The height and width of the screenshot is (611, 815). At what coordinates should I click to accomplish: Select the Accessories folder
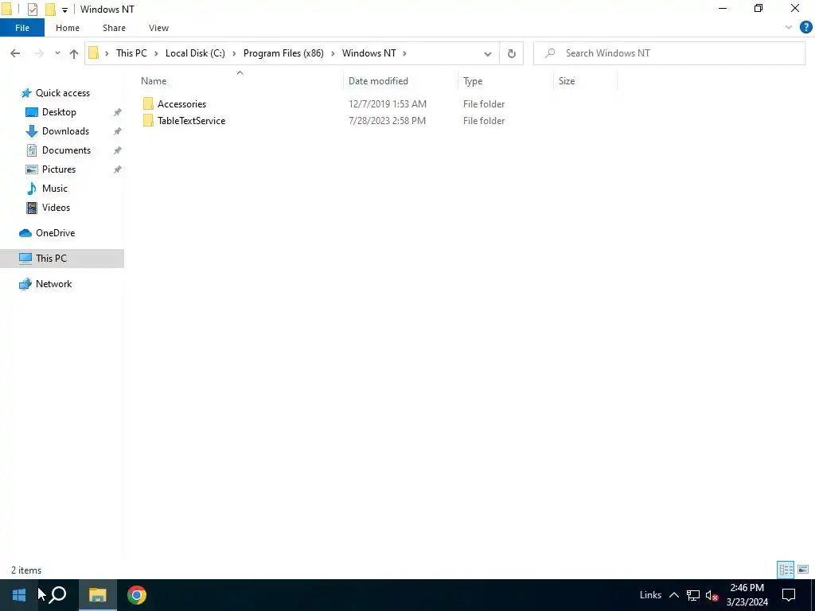tap(182, 104)
